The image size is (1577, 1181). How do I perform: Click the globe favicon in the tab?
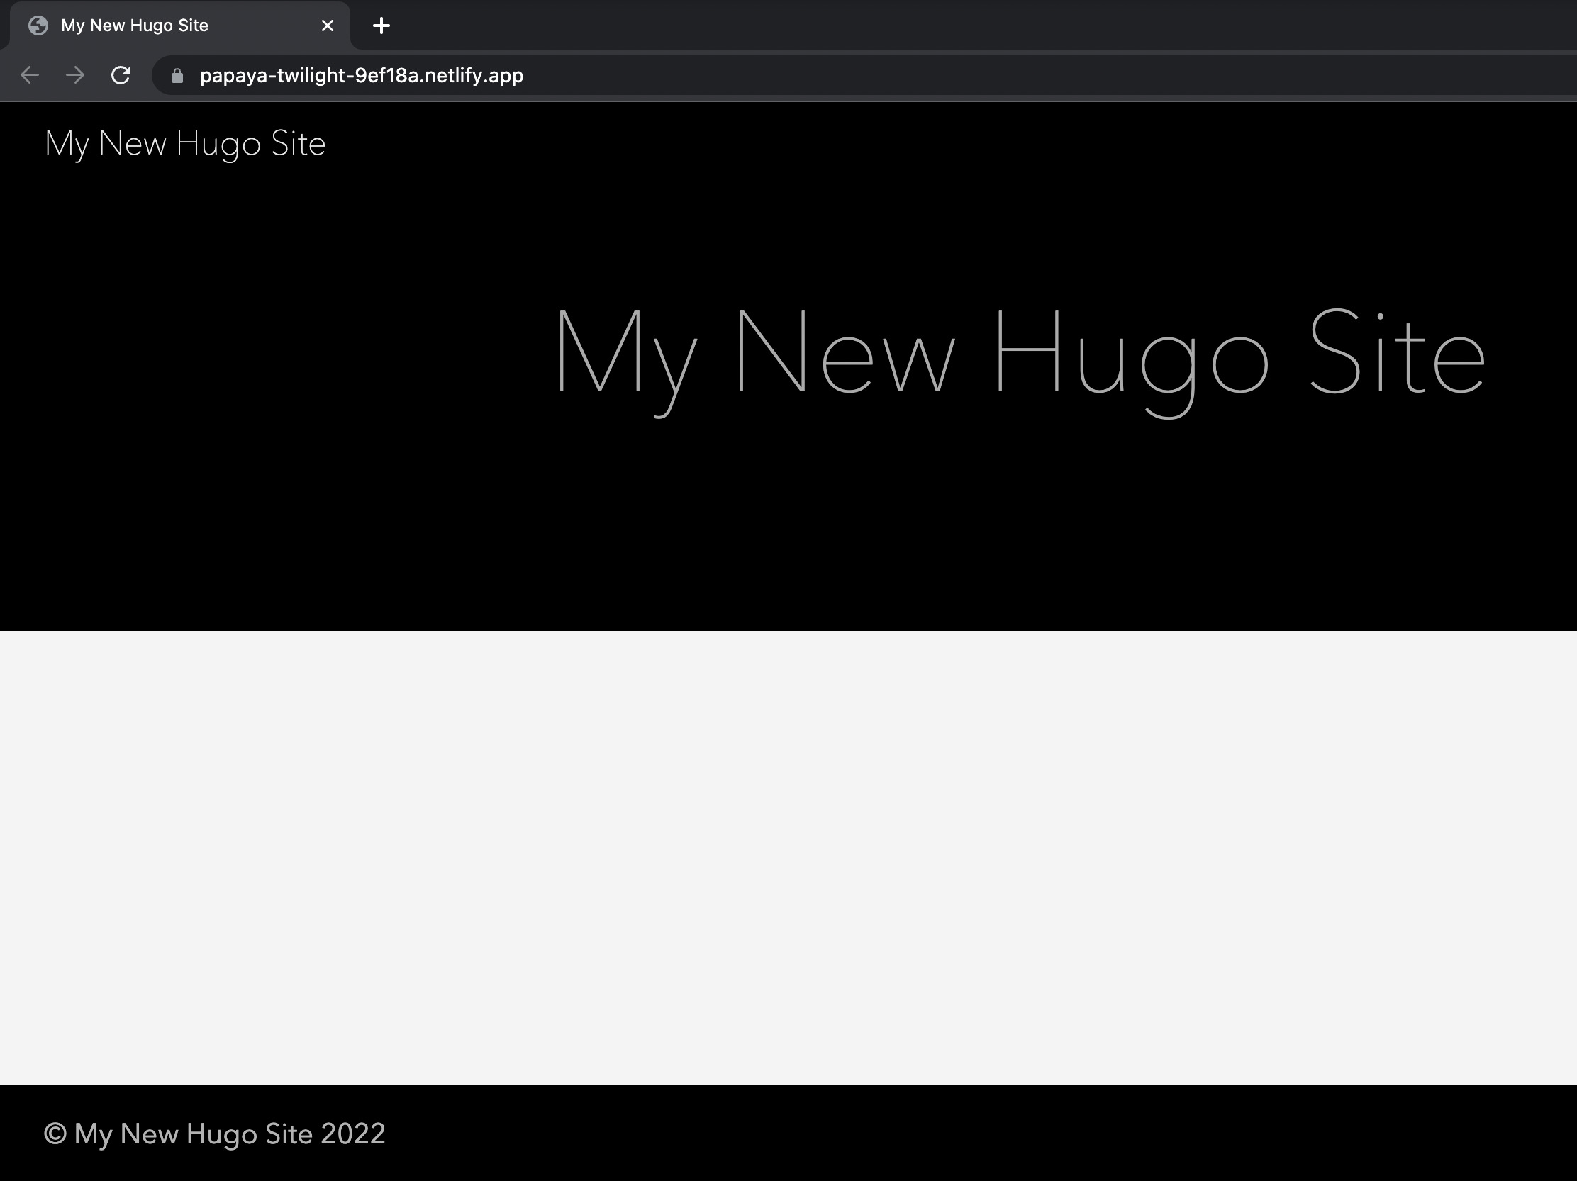(x=38, y=26)
